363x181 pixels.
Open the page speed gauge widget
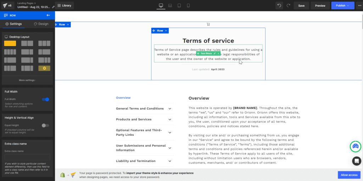[x=355, y=146]
